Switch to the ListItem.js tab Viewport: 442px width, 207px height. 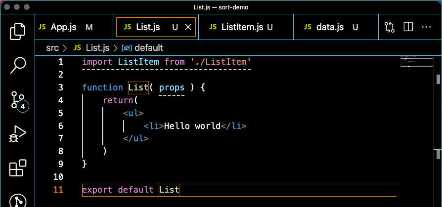click(246, 27)
